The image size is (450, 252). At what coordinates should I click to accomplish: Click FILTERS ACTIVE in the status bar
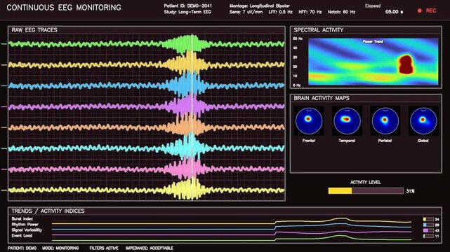pyautogui.click(x=104, y=248)
